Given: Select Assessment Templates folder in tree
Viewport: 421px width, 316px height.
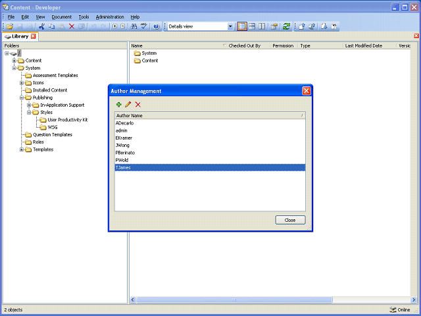Looking at the screenshot, I should 55,76.
